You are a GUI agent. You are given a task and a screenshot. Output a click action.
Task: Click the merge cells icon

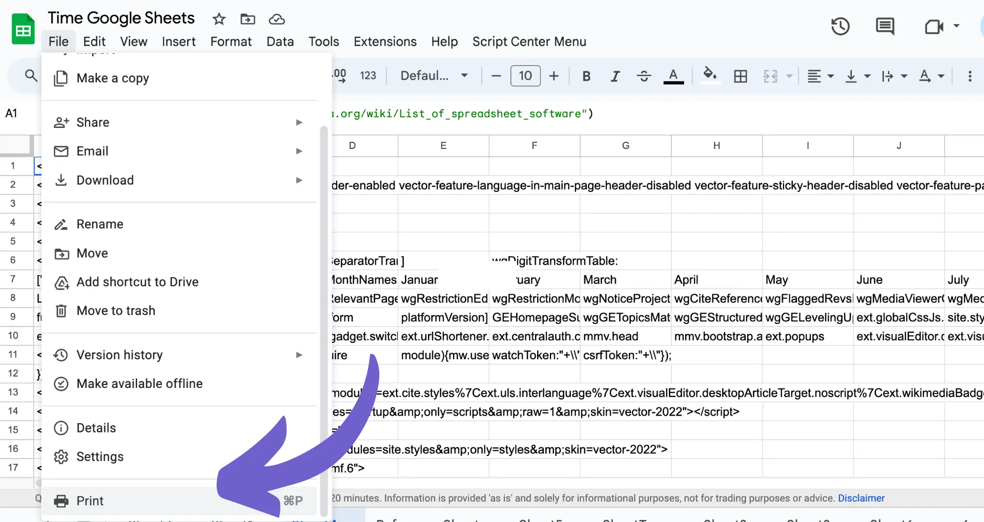[x=770, y=76]
